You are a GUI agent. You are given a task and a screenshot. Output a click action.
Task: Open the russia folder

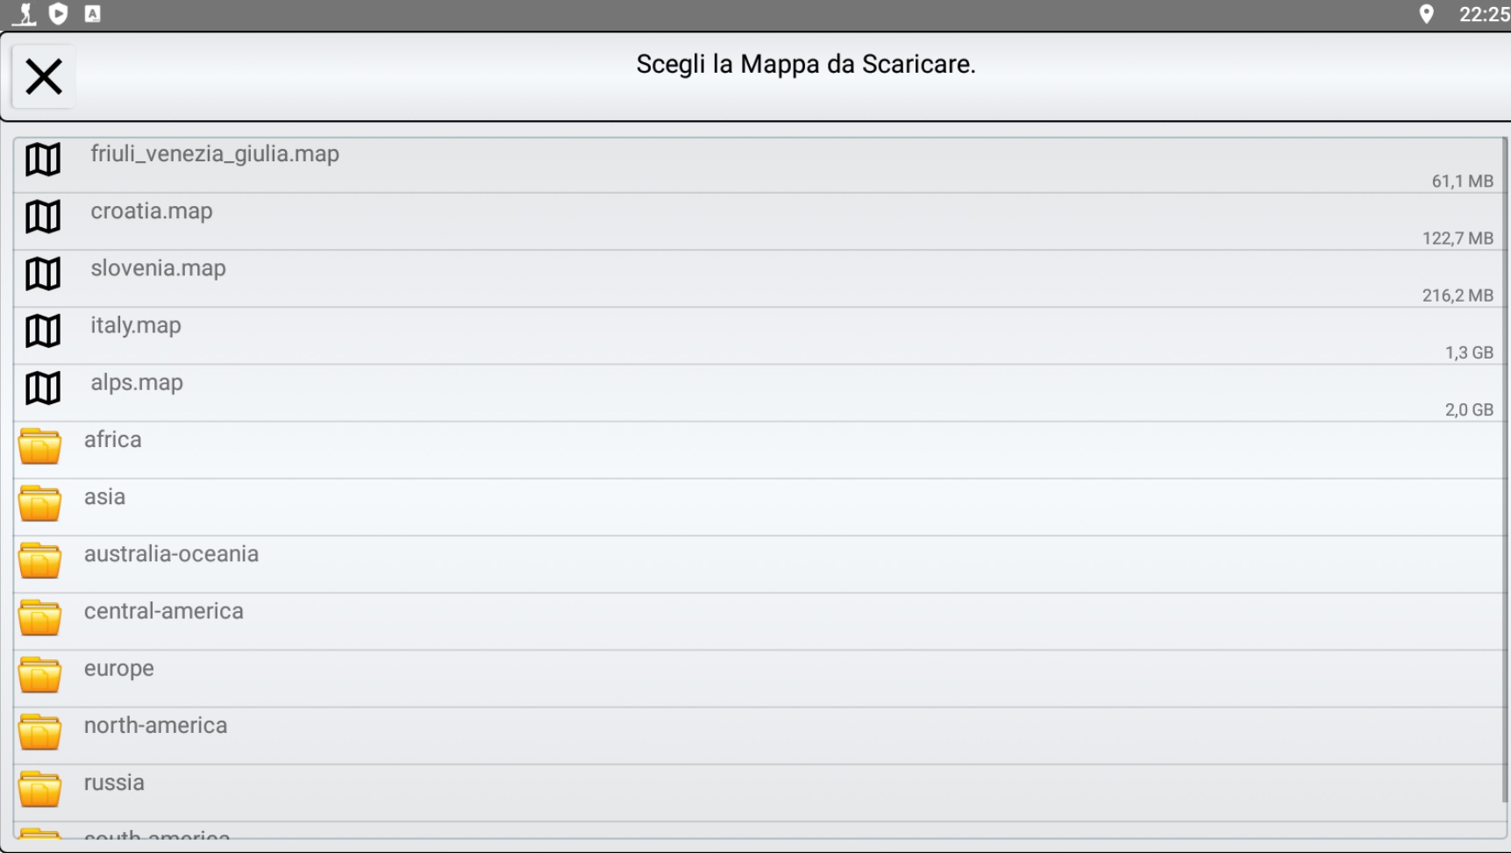(x=759, y=793)
